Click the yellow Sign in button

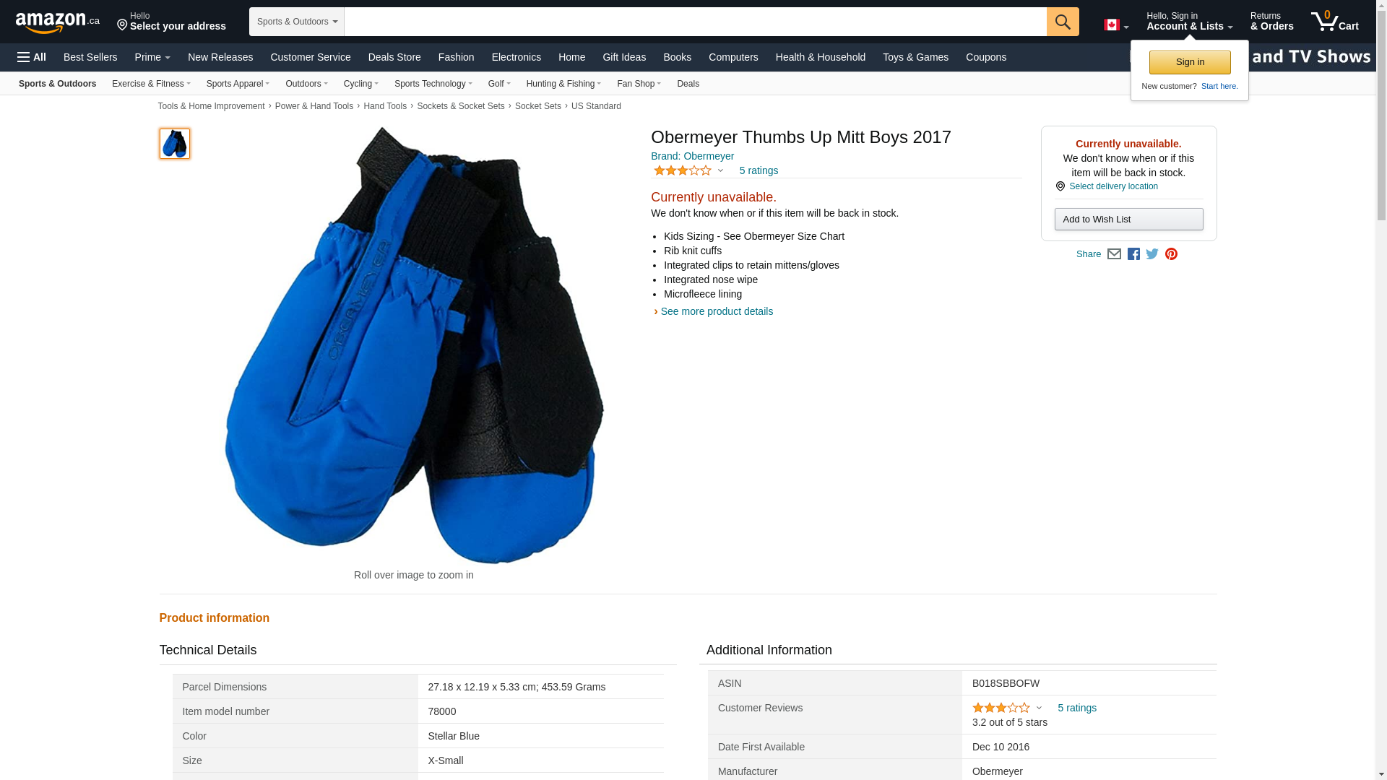[1190, 62]
